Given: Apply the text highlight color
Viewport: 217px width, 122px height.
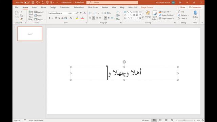Looking at the screenshot, I should pyautogui.click(x=77, y=18).
